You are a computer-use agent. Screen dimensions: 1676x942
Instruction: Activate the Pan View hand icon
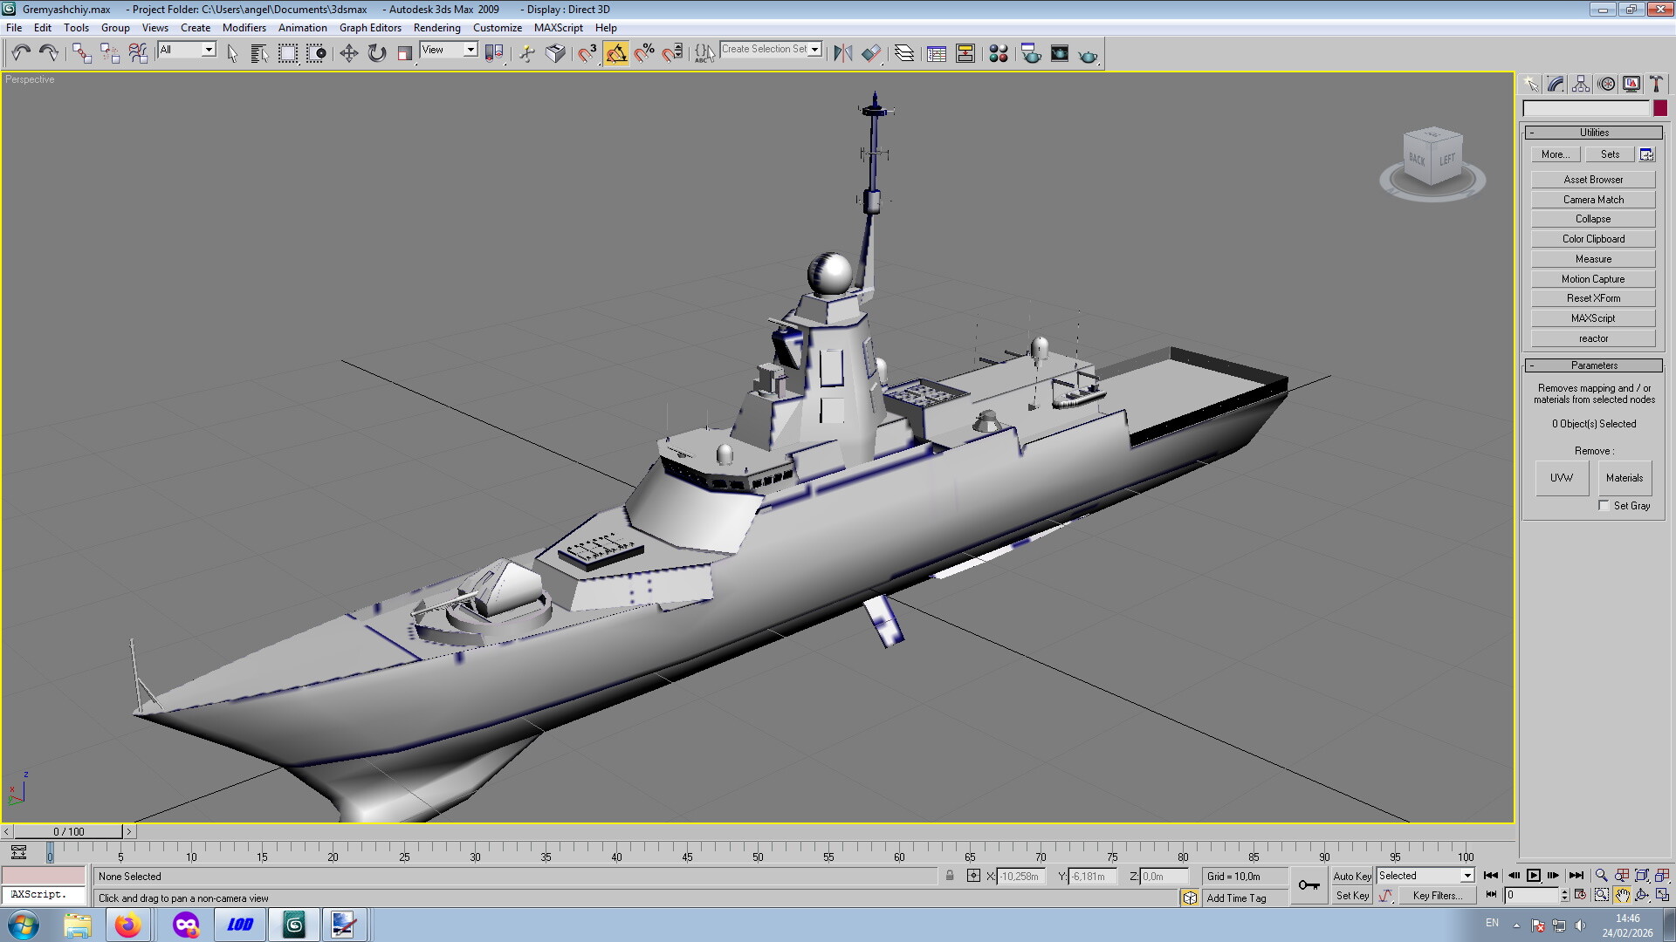1622,895
